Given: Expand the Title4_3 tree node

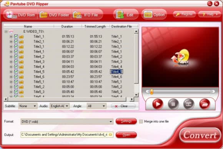Looking at the screenshot, I should point(11,62).
